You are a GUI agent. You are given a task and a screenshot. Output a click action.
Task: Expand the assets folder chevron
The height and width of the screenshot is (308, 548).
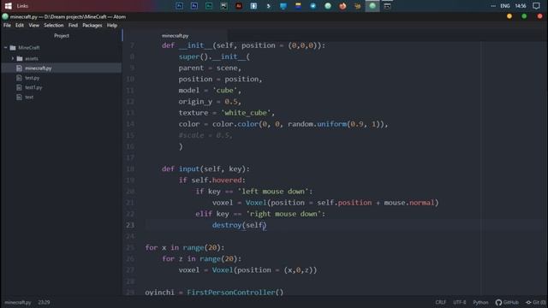(x=13, y=58)
